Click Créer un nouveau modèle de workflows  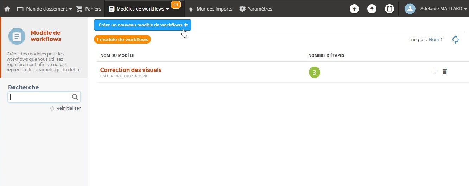[142, 25]
